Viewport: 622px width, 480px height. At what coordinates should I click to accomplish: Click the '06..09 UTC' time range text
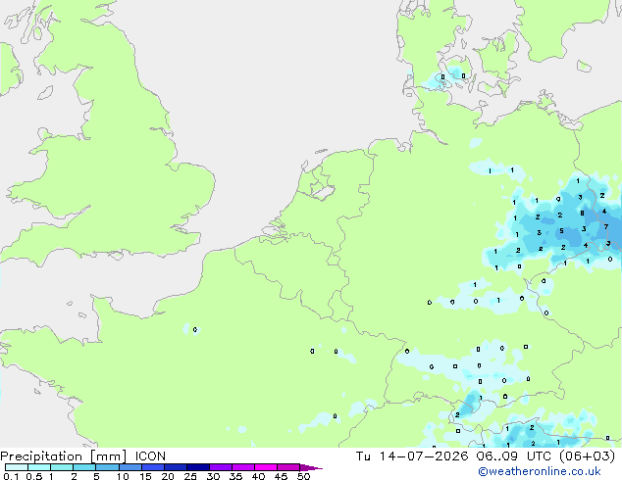pyautogui.click(x=513, y=456)
